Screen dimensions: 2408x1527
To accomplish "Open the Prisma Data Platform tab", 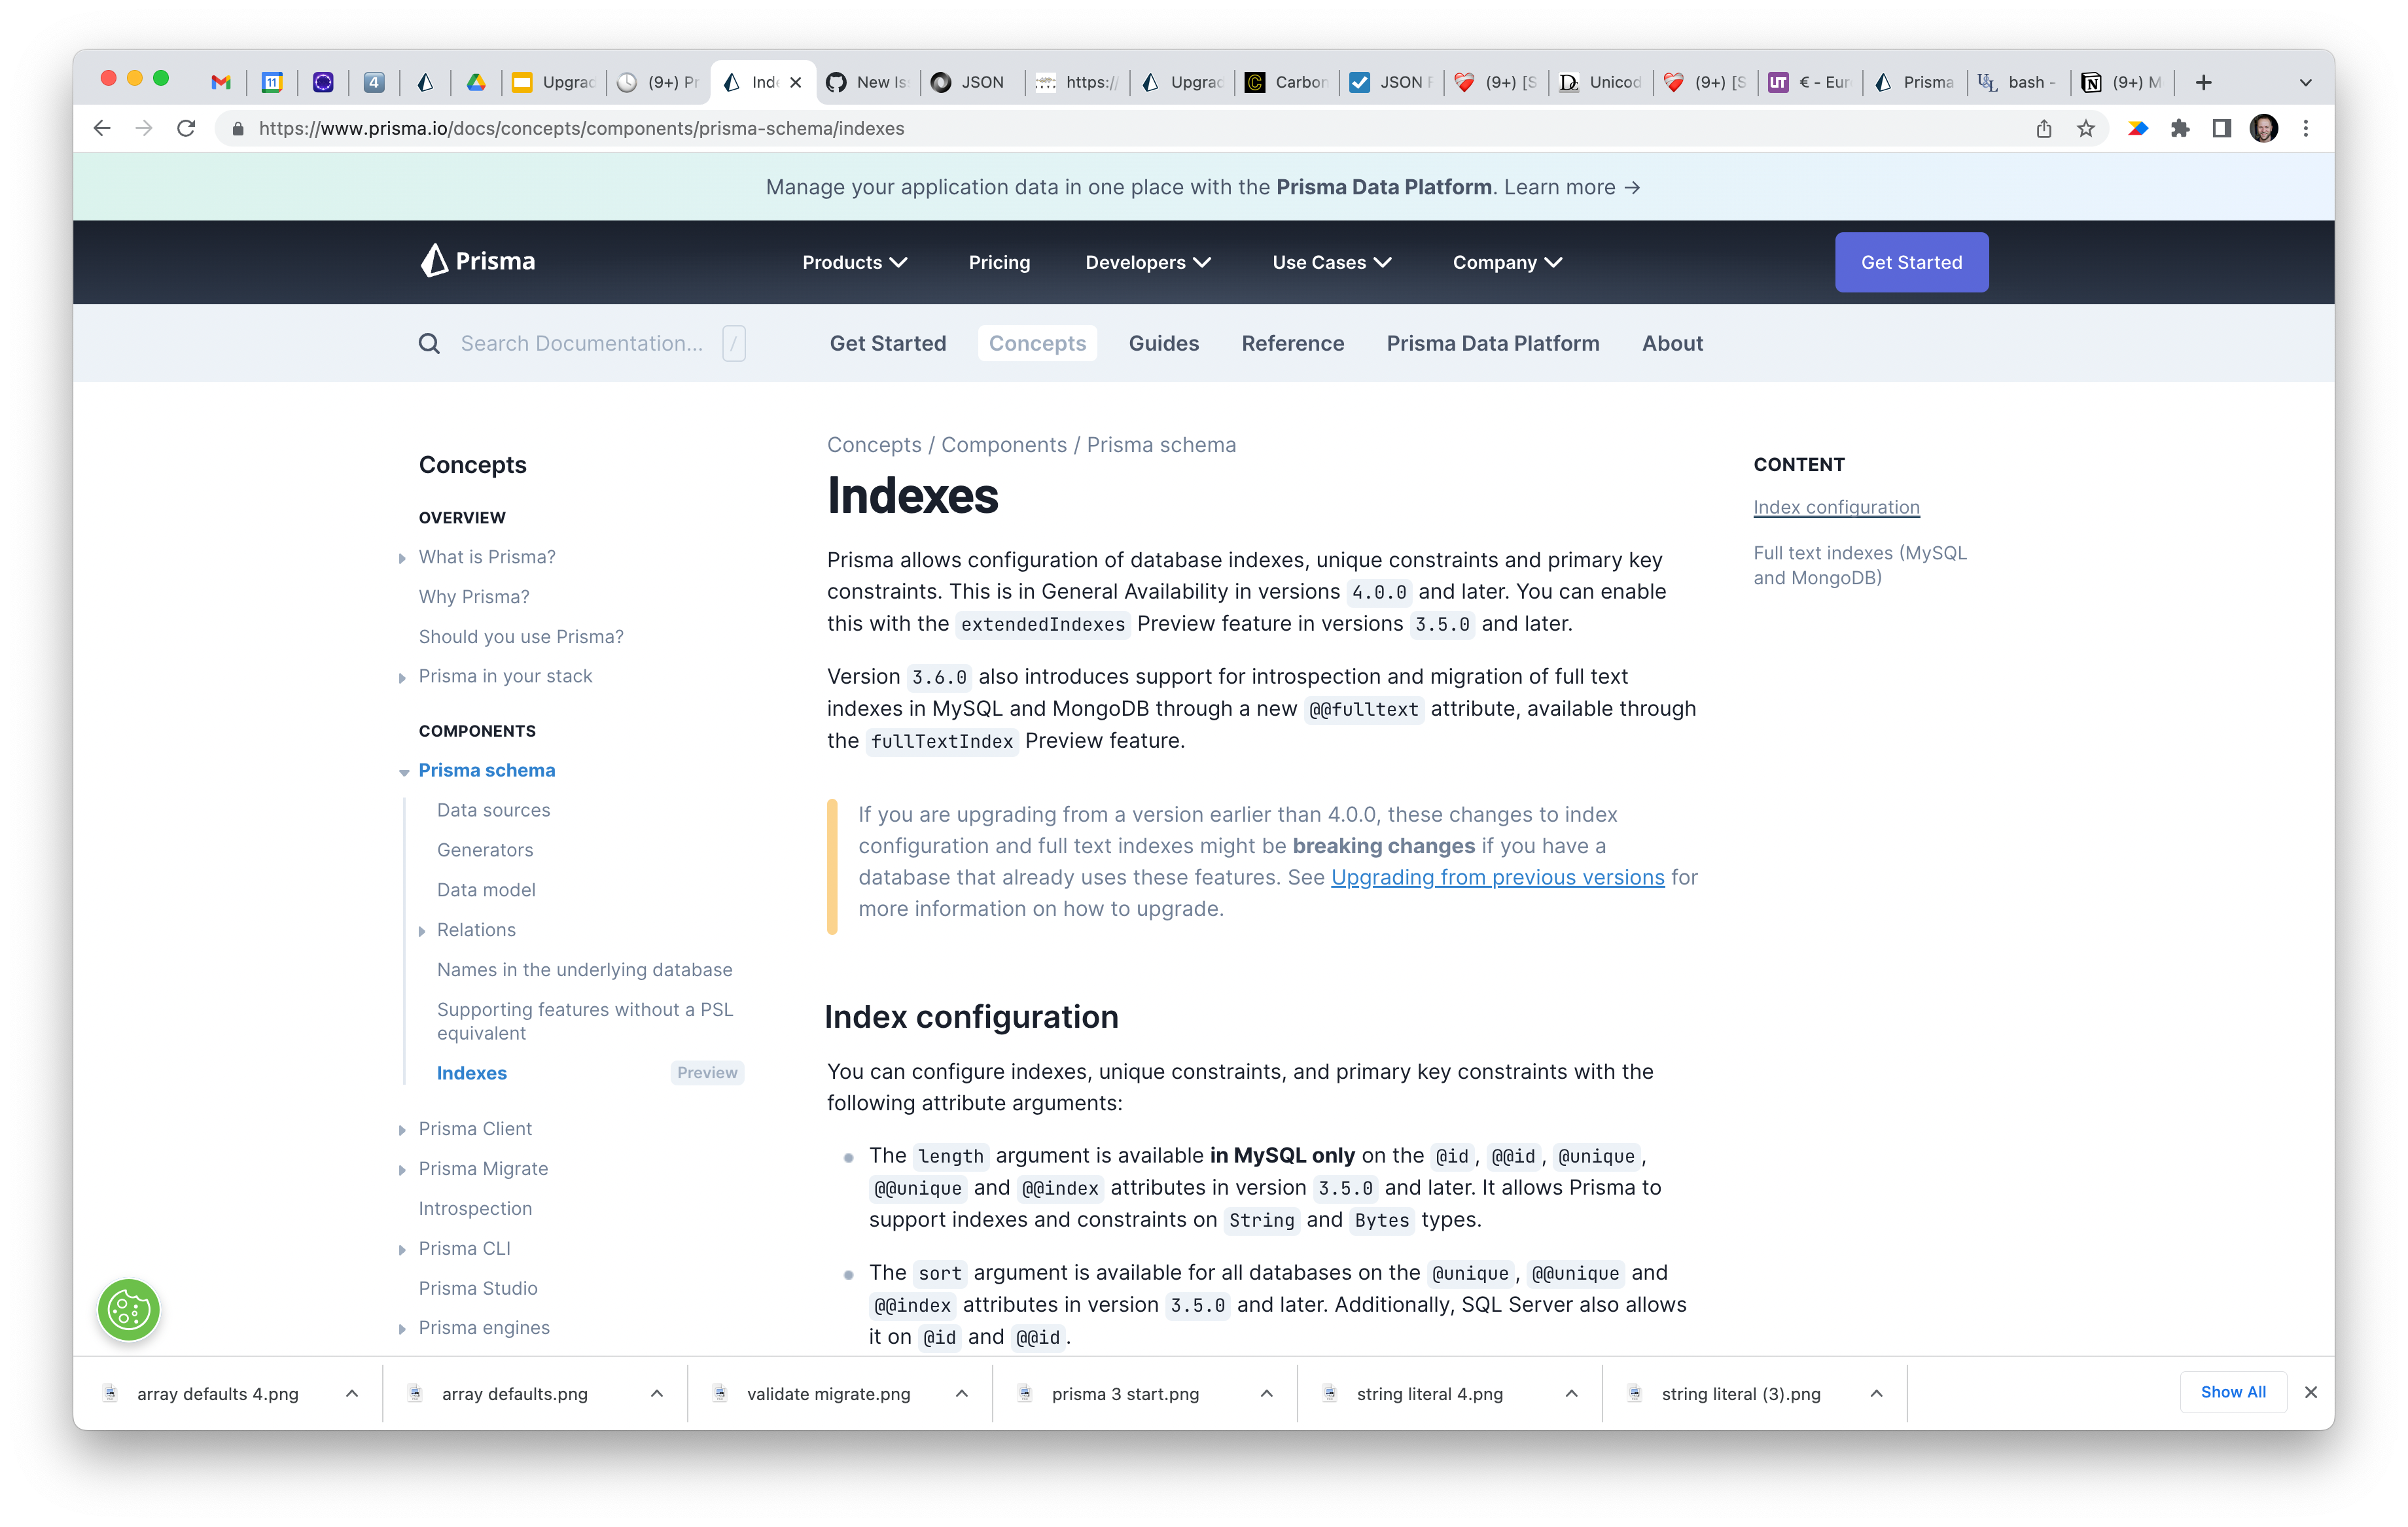I will (x=1492, y=343).
